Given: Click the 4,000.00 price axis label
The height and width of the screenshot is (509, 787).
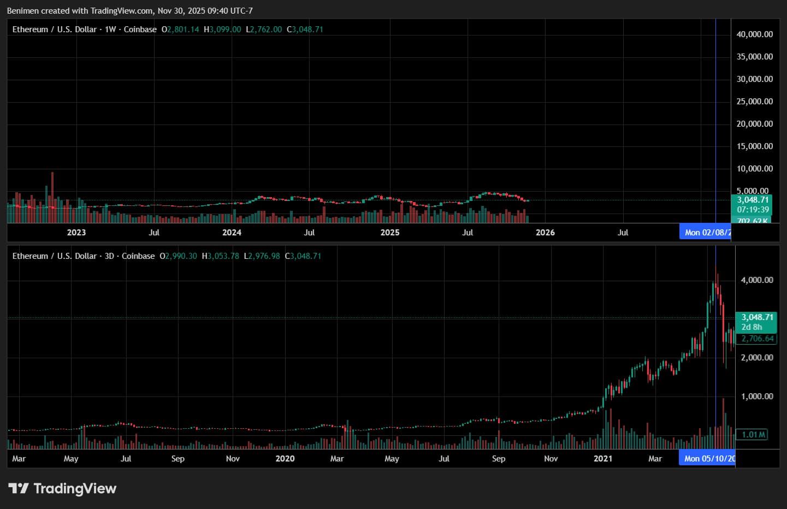Looking at the screenshot, I should [x=756, y=280].
